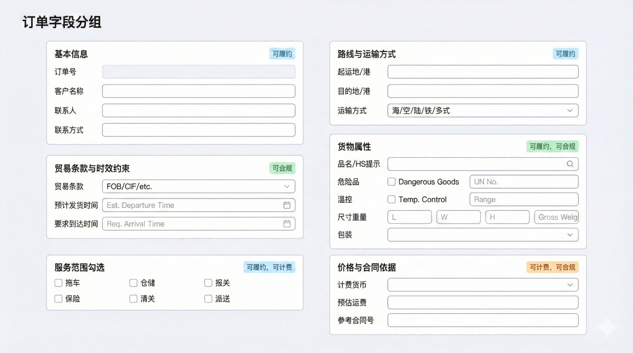Click the 可履约 tag on 基本信息
The image size is (633, 353).
282,54
